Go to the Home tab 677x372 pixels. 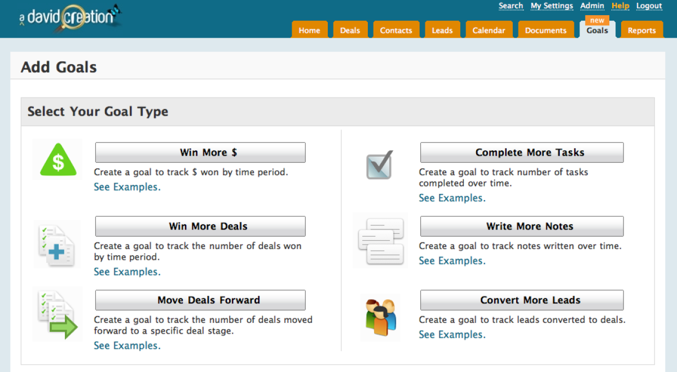pos(309,30)
